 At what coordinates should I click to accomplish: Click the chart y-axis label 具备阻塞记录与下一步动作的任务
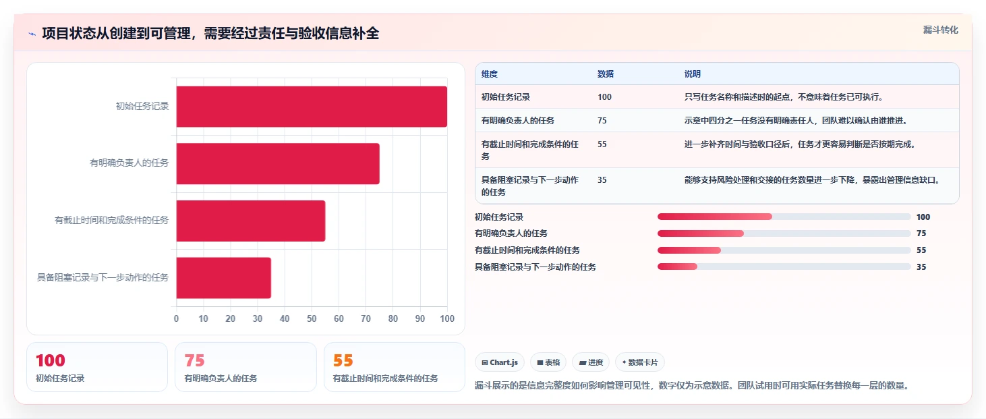point(103,277)
